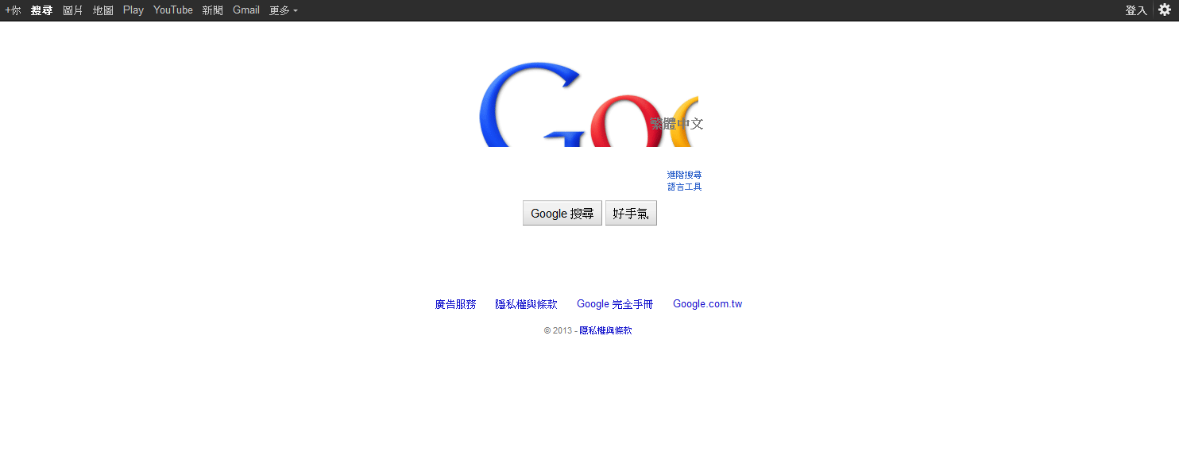Open 語言工具 language tools link
Viewport: 1179px width, 459px height.
click(684, 187)
